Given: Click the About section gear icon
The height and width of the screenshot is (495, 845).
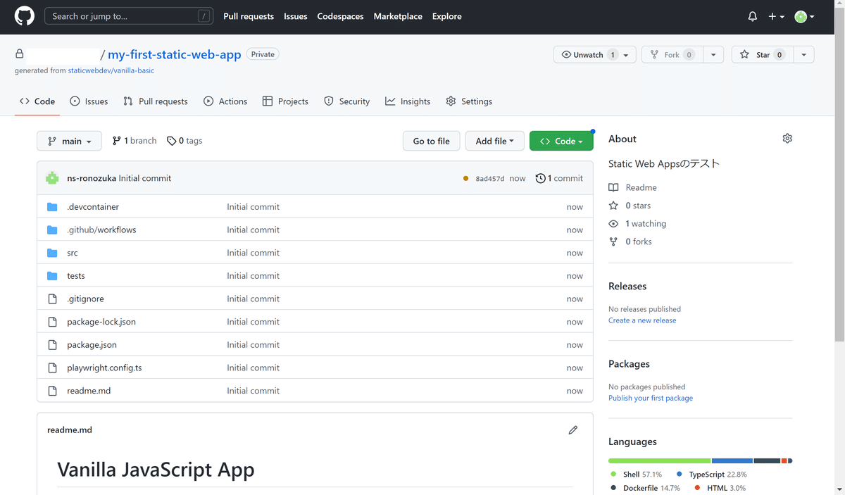Looking at the screenshot, I should [x=787, y=139].
